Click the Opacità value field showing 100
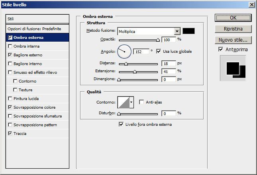This screenshot has width=257, height=175. point(169,40)
